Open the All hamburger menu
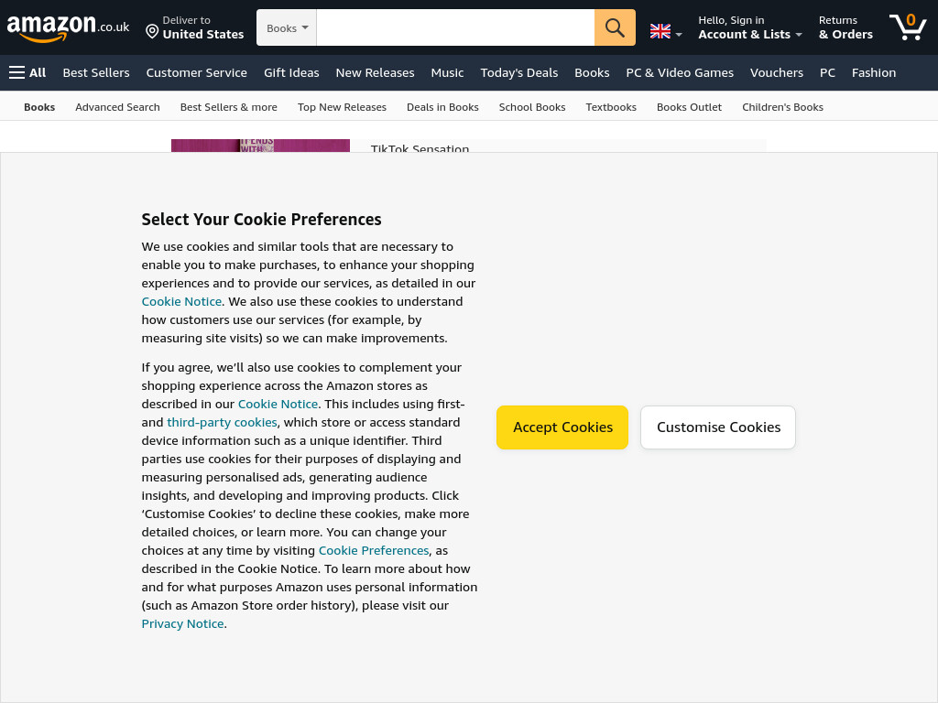Image resolution: width=938 pixels, height=703 pixels. [27, 73]
